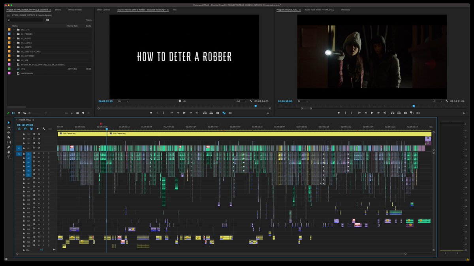Mark Out point in Program monitor

coord(351,113)
